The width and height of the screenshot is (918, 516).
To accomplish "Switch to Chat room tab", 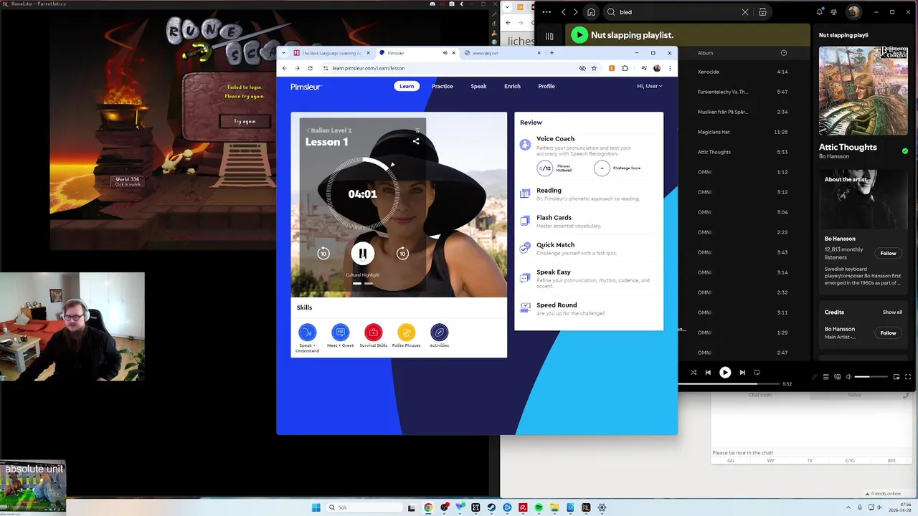I will point(760,395).
